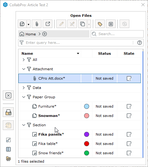The width and height of the screenshot is (148, 167).
Task: Select the Snowman file row
Action: pos(79,116)
